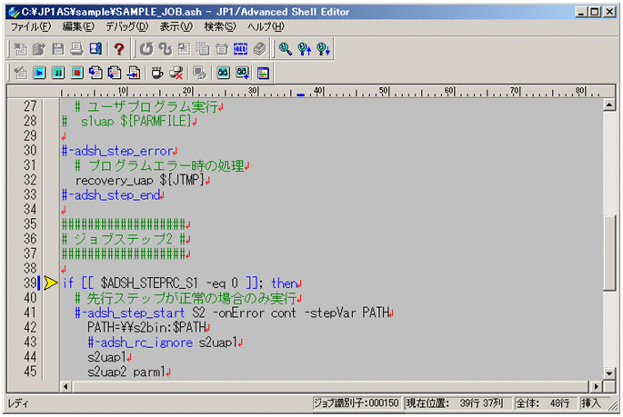
Task: Click the column ruler at mark 40
Action: coord(319,91)
